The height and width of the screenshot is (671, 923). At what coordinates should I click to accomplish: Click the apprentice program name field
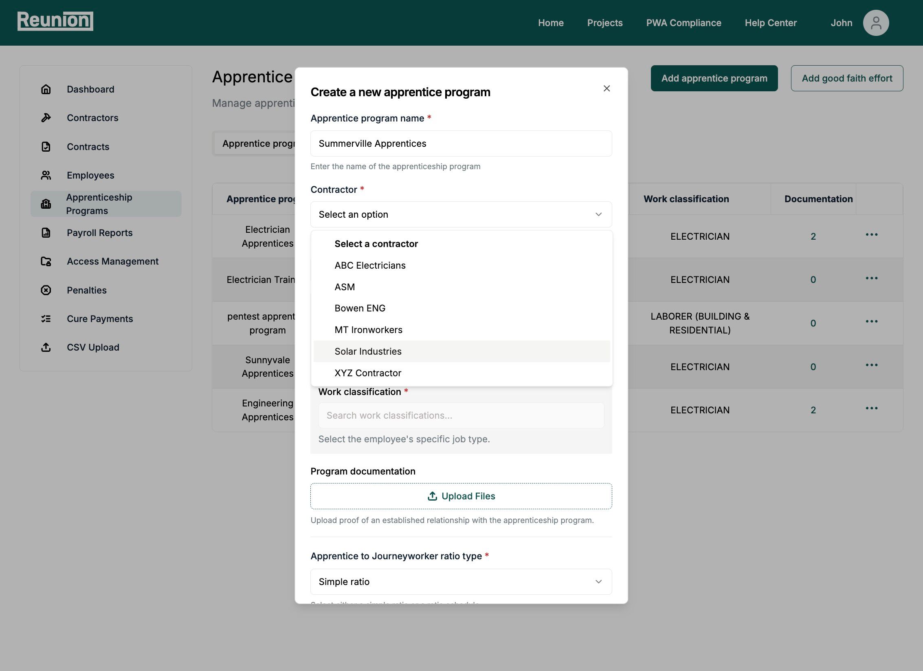click(x=461, y=143)
